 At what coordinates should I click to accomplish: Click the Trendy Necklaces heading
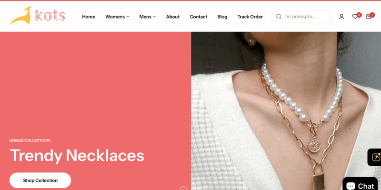tap(77, 156)
